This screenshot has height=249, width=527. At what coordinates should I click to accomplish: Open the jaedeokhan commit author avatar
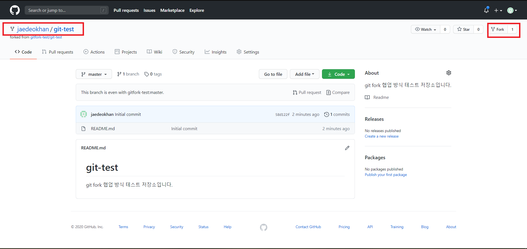point(83,114)
